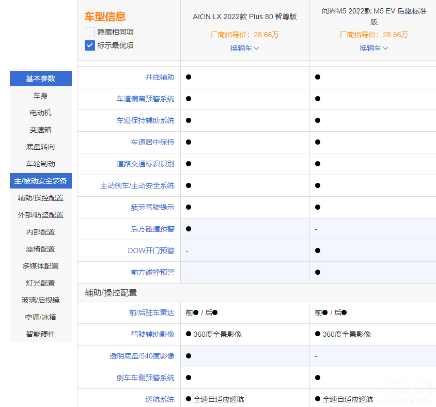Open 换辆车 dropdown under AION LX
The height and width of the screenshot is (407, 436).
[x=244, y=48]
